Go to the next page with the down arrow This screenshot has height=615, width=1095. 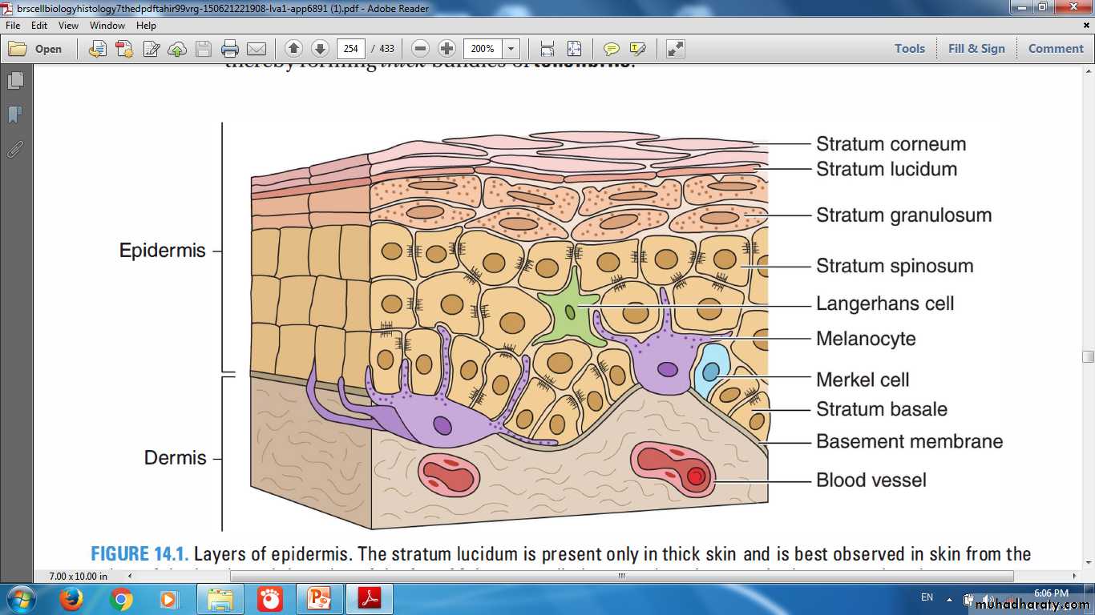pos(319,49)
